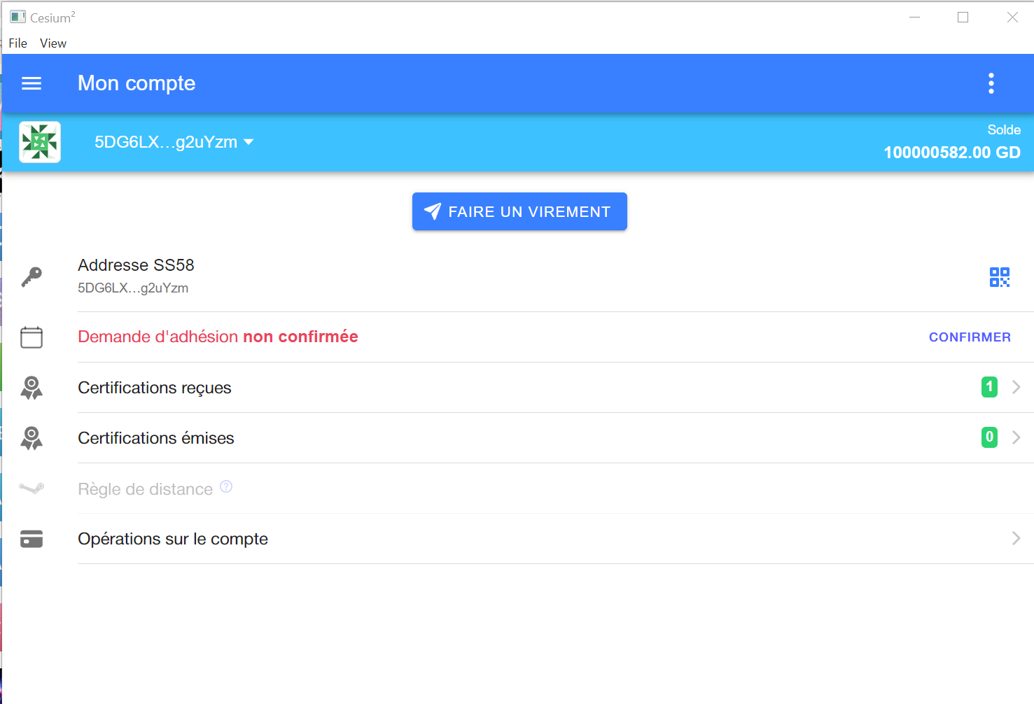Viewport: 1034px width, 704px height.
Task: Click the calendar icon for membership request
Action: (32, 337)
